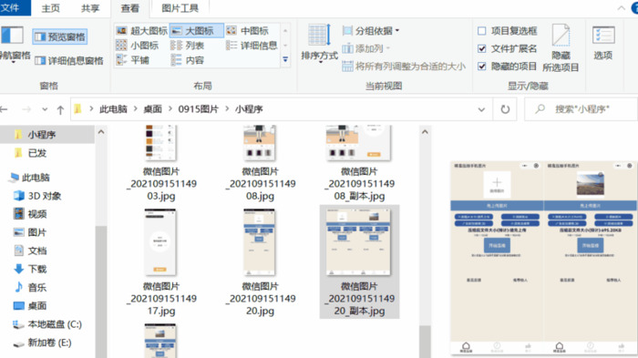Expand the address bar history dropdown
The image size is (638, 358).
[x=481, y=109]
